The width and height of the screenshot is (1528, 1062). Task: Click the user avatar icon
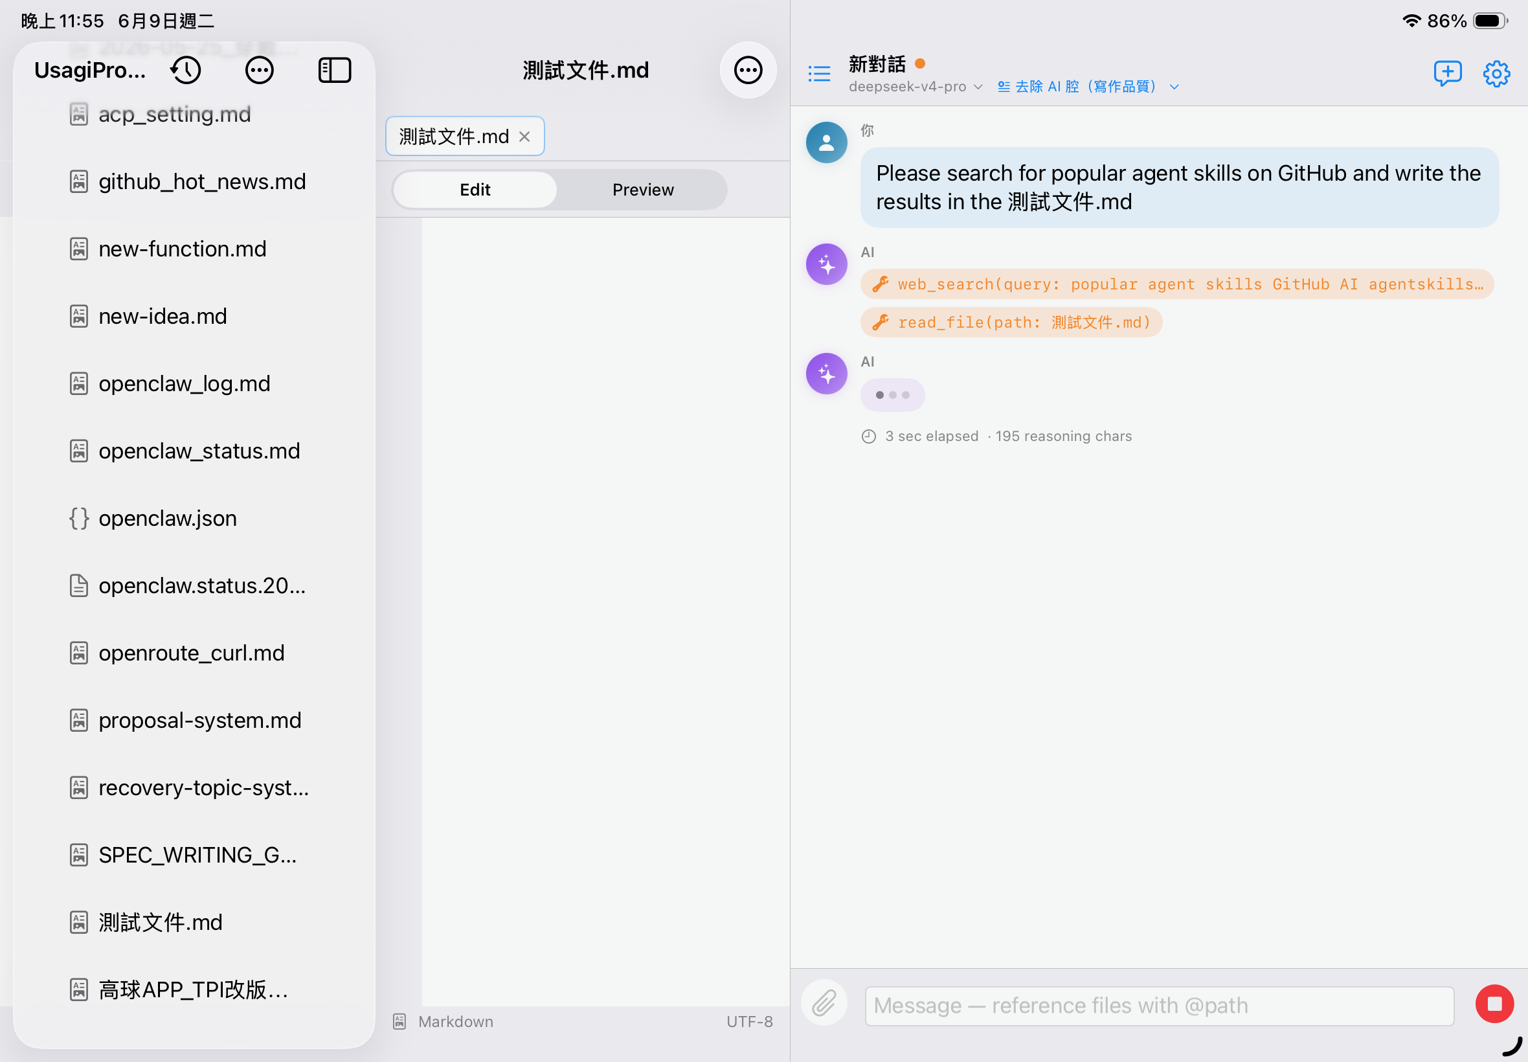coord(826,142)
